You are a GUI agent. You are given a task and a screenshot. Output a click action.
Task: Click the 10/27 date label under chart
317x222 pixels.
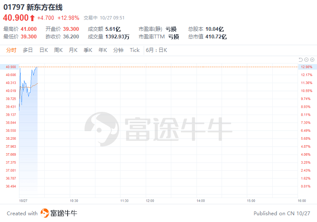tap(23, 201)
